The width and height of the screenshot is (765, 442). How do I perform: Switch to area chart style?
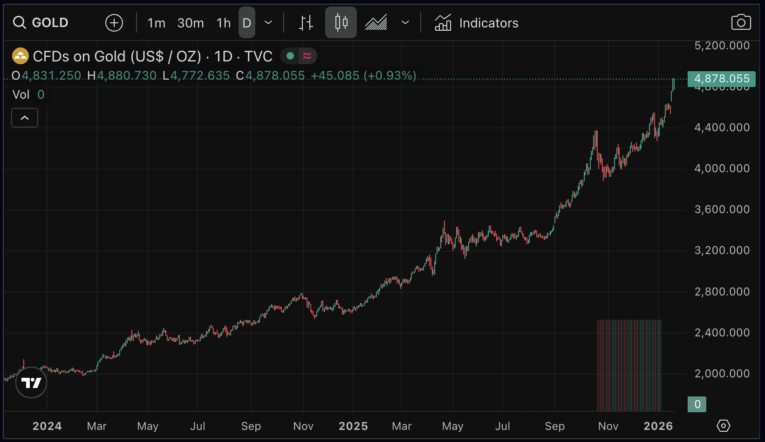coord(376,22)
